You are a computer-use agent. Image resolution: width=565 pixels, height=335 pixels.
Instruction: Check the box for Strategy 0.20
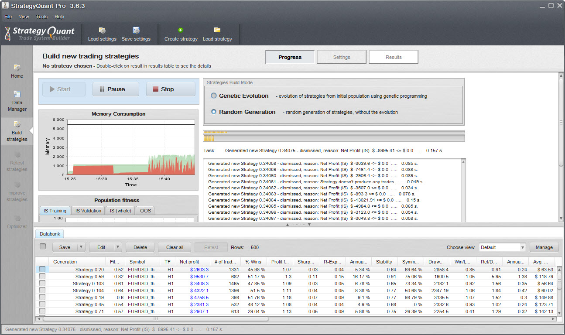point(42,270)
